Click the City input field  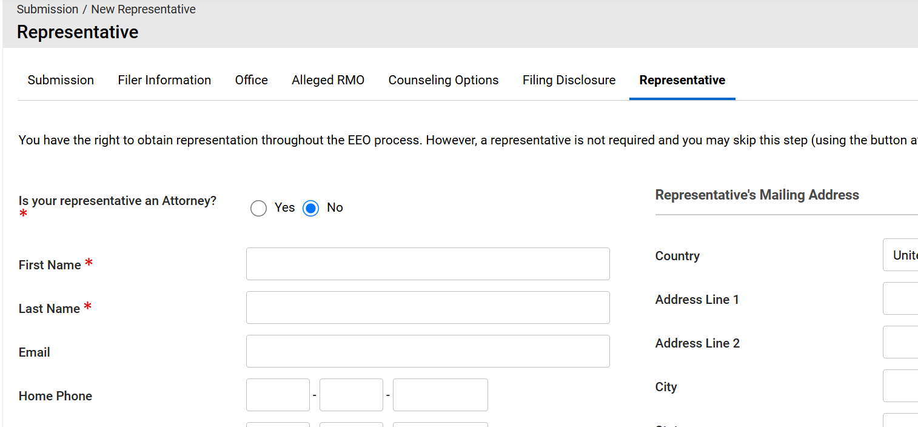coord(901,386)
